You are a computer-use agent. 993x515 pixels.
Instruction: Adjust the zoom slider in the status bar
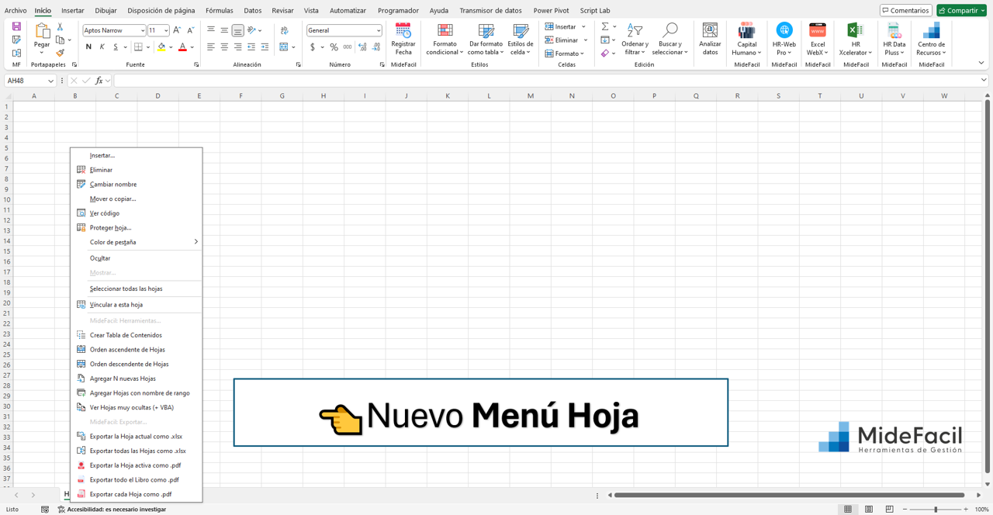point(936,510)
